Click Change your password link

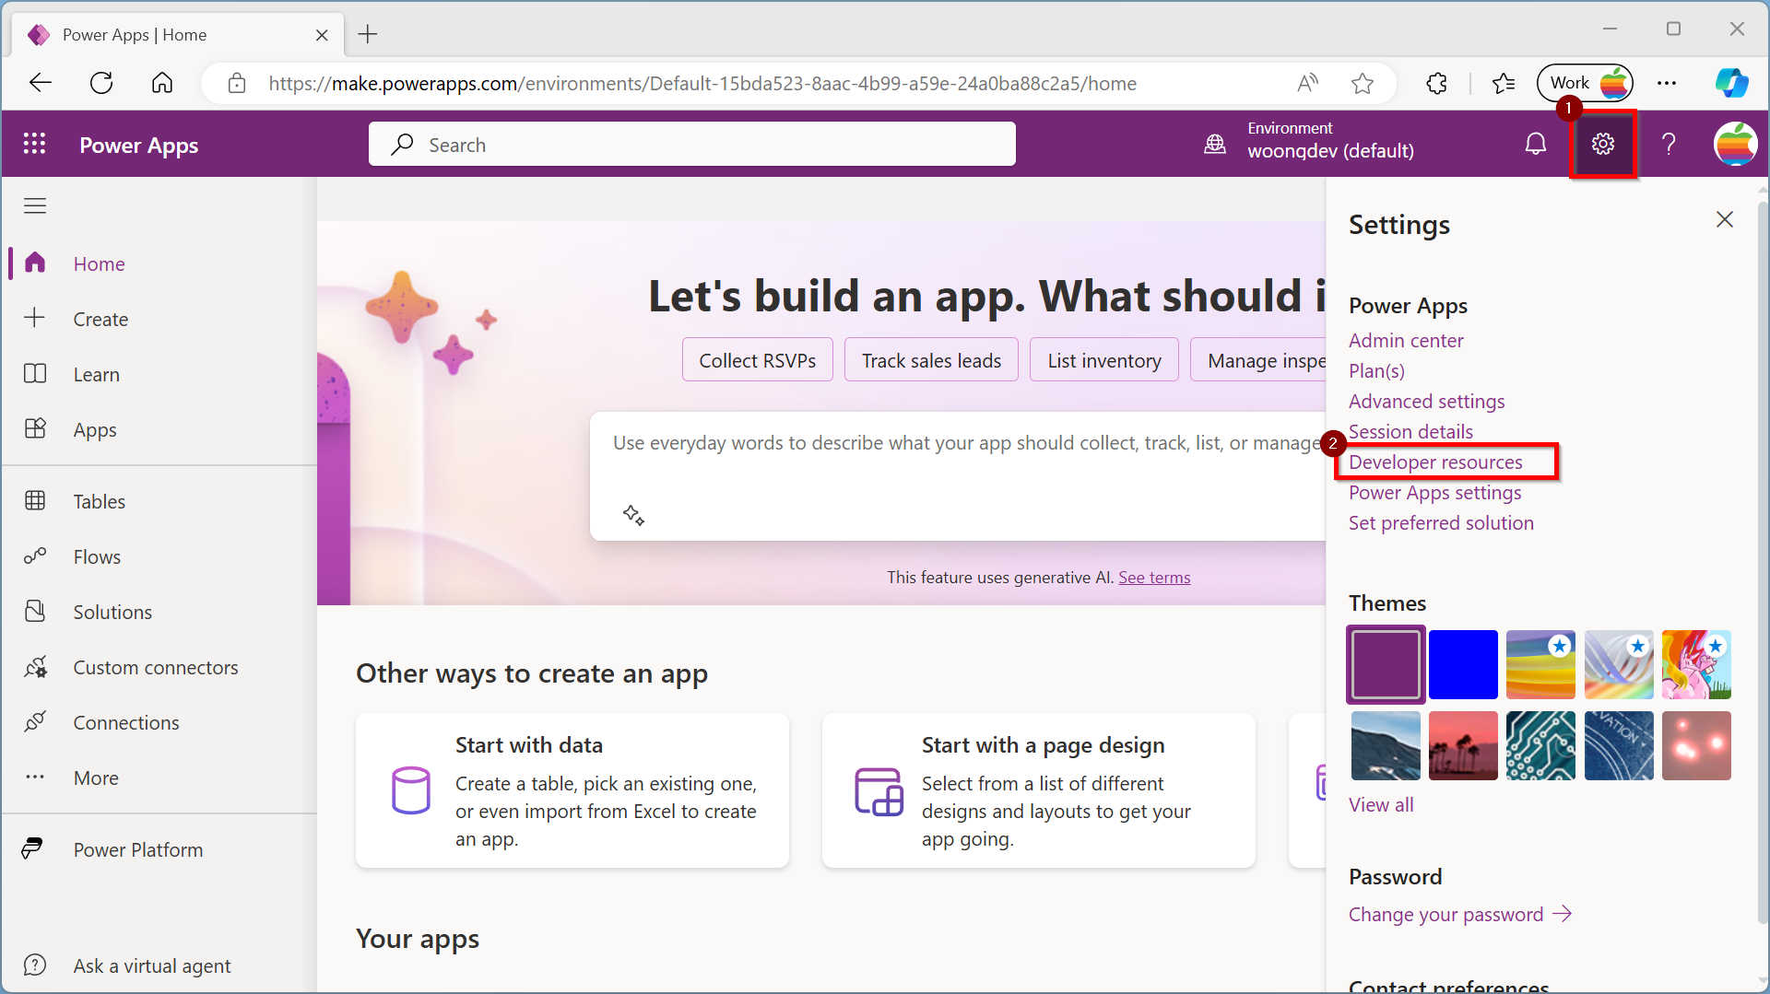tap(1459, 914)
